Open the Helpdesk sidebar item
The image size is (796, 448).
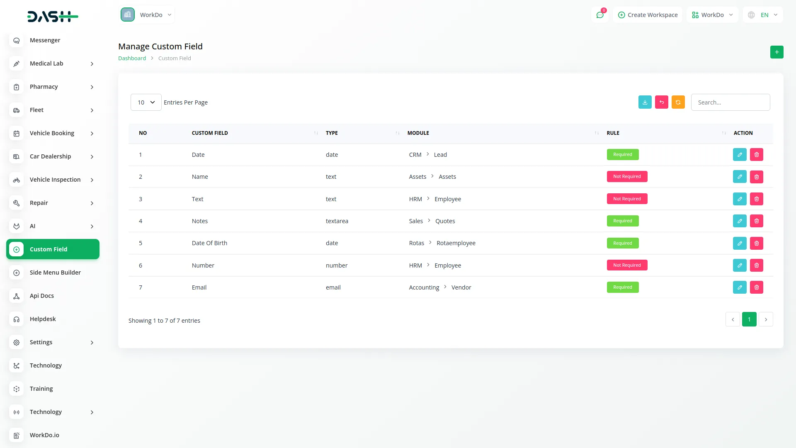[43, 319]
